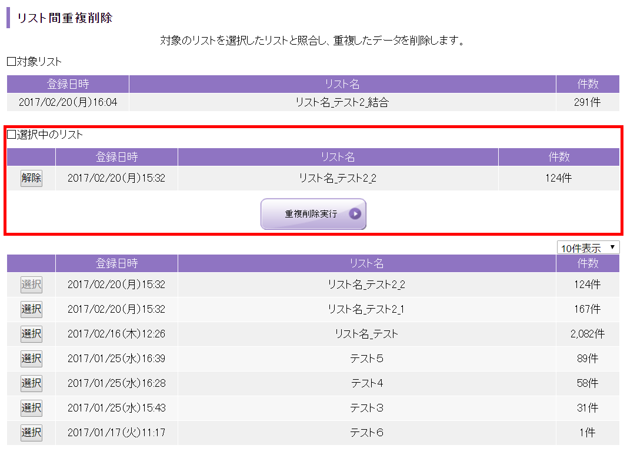Viewport: 627px width, 455px height.
Task: Click 件数 header in selected list table
Action: pyautogui.click(x=559, y=157)
